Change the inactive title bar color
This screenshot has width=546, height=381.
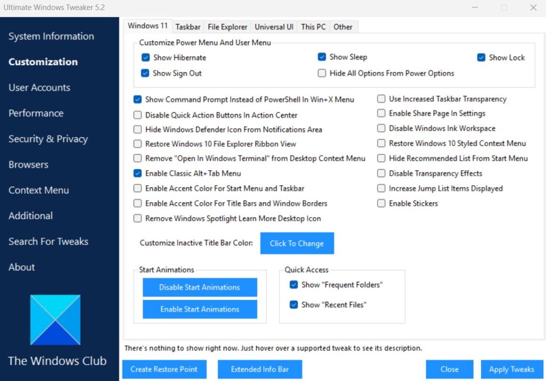[x=297, y=243]
